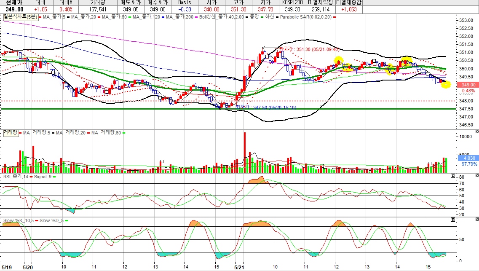Viewport: 479px width, 271px height.
Task: Select the Boll상한_종가,40,2.00 legend entry
Action: pyautogui.click(x=222, y=17)
